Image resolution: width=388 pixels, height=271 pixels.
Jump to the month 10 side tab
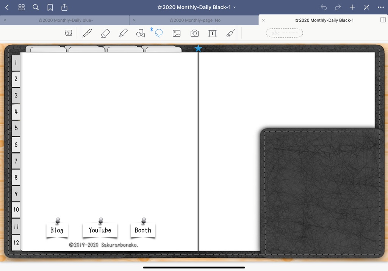click(16, 210)
